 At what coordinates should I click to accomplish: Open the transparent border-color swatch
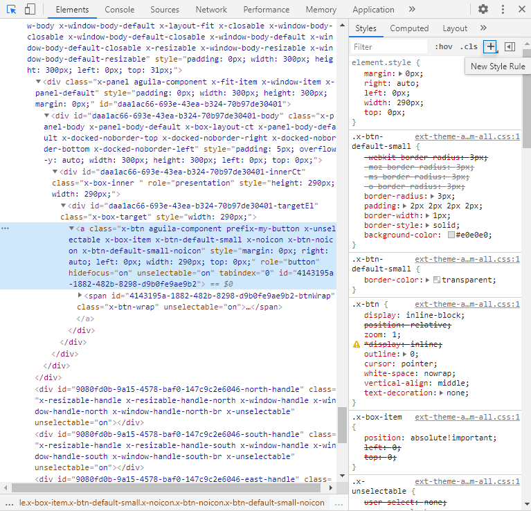[437, 280]
